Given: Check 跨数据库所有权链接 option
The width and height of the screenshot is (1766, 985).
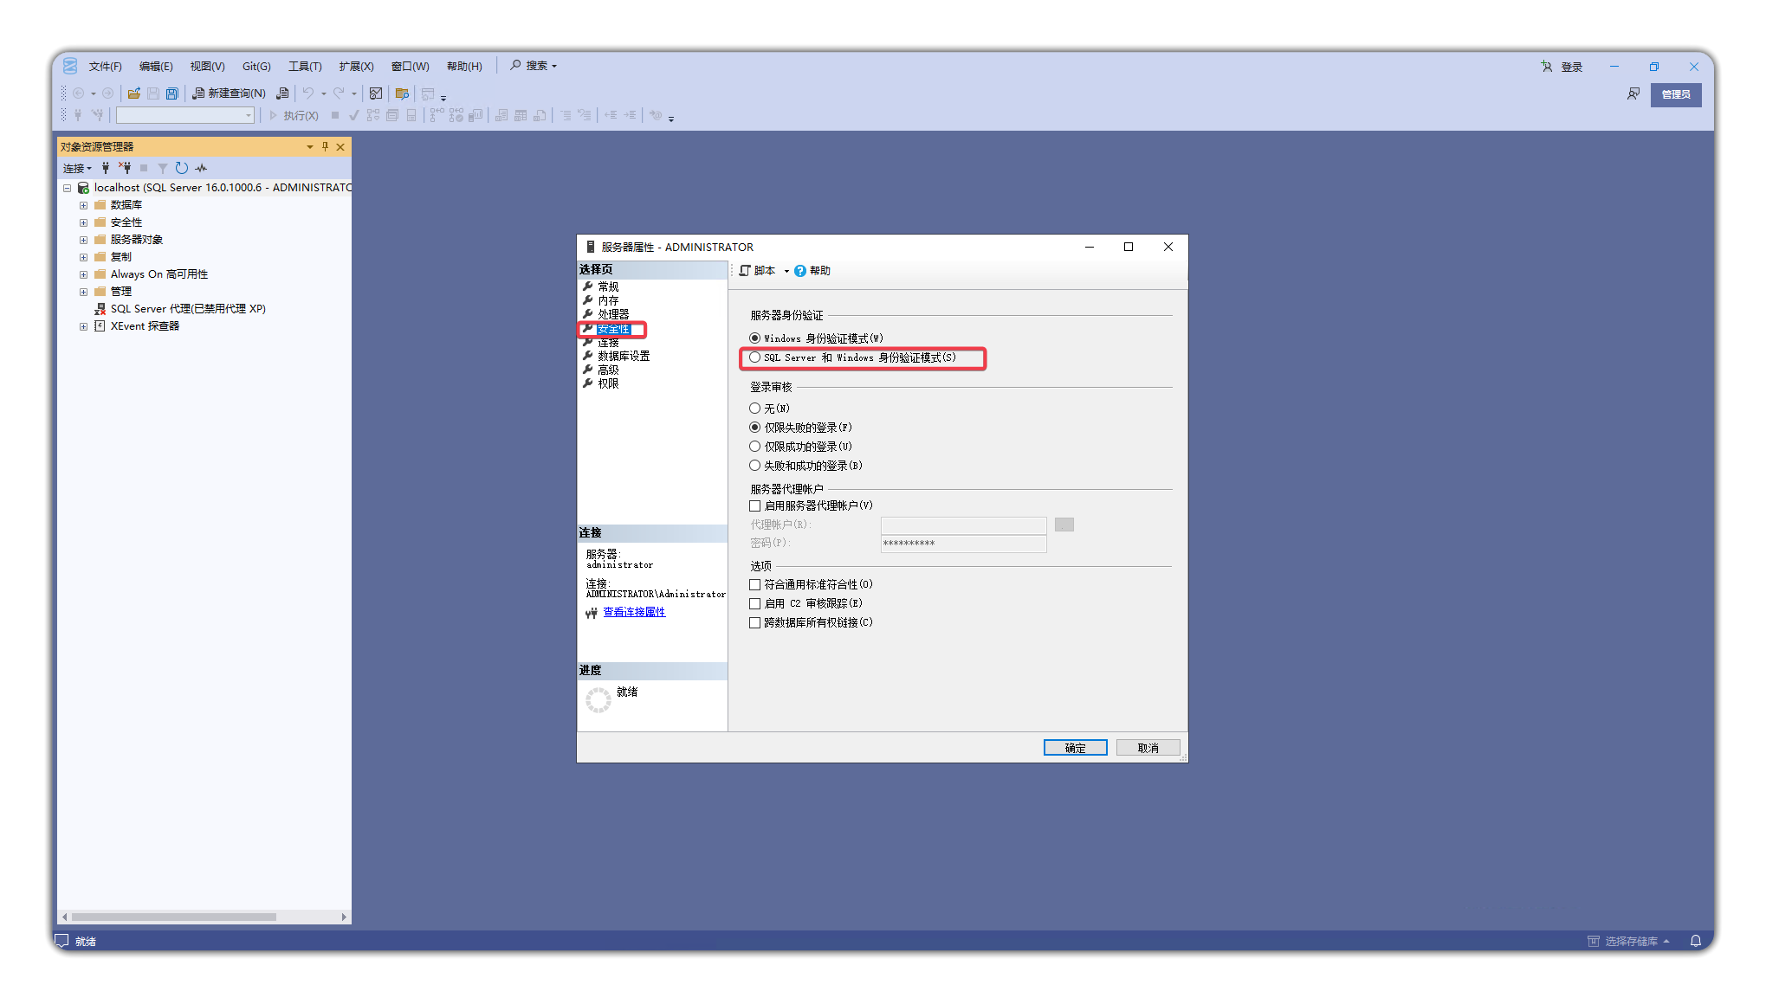Looking at the screenshot, I should coord(755,622).
